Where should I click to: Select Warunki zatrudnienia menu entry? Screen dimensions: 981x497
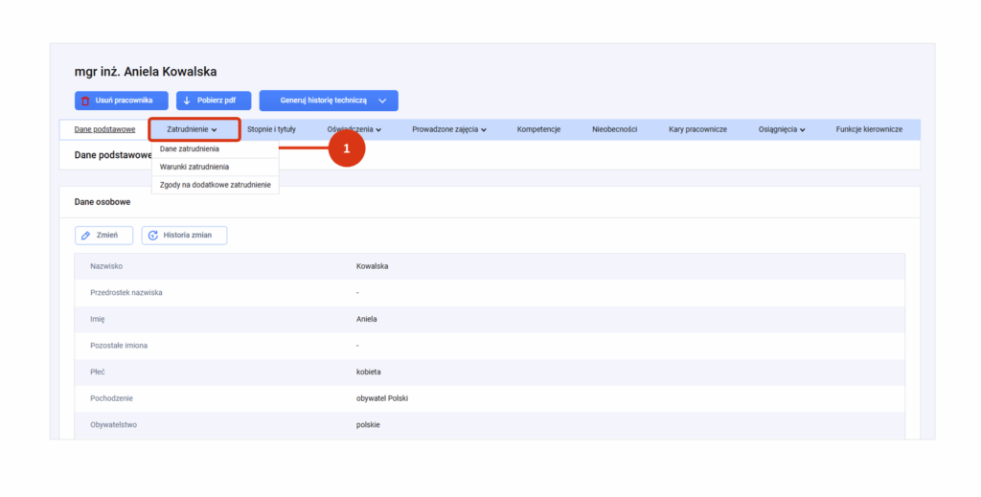click(x=216, y=167)
